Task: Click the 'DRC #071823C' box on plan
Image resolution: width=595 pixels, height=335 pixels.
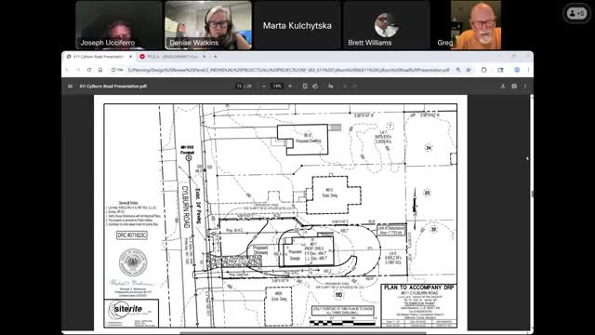Action: pos(132,235)
